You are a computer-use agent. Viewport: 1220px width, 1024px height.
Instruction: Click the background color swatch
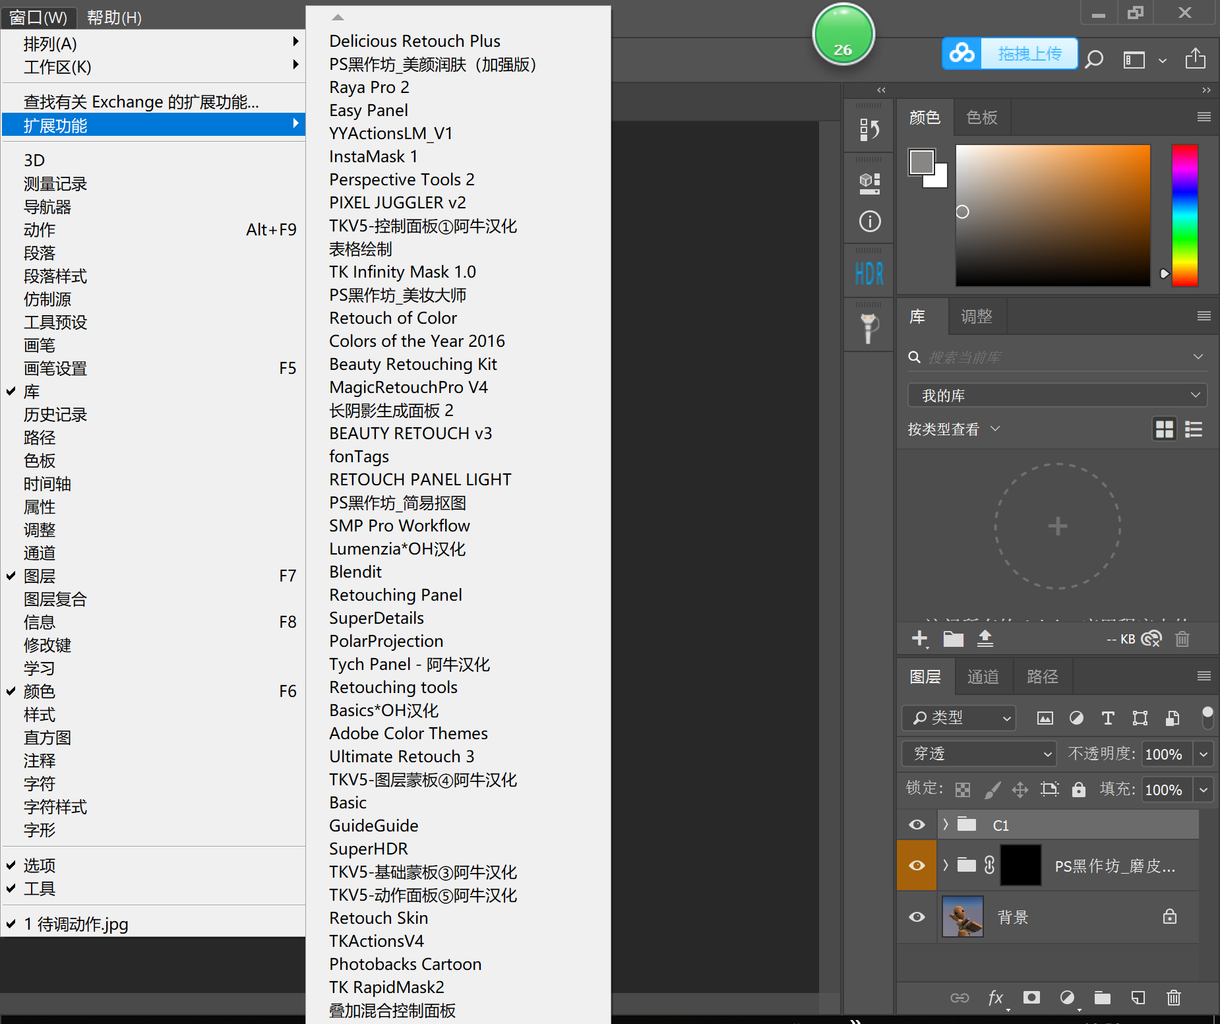pos(938,179)
